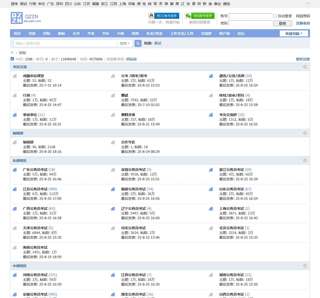The image size is (320, 298).
Task: Open the 首页 nav tab
Action: click(x=17, y=33)
